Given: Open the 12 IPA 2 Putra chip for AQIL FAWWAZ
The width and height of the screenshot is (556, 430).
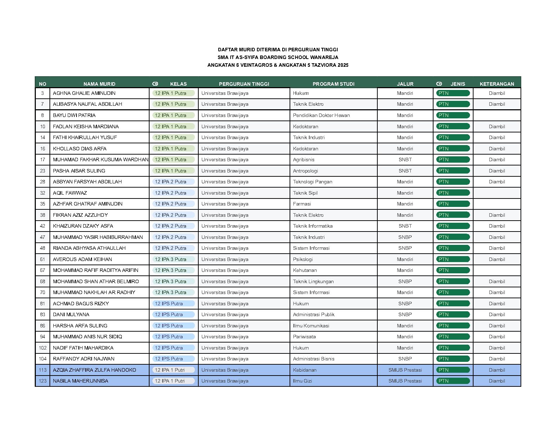Looking at the screenshot, I should 173,193.
